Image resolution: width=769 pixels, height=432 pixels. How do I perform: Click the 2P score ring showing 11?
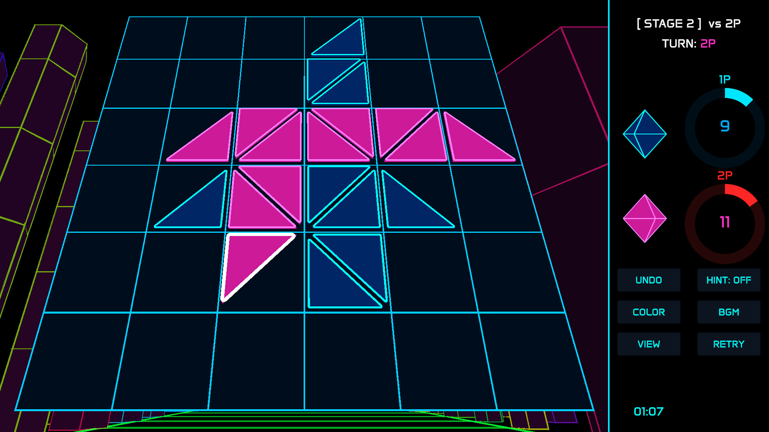(x=725, y=224)
